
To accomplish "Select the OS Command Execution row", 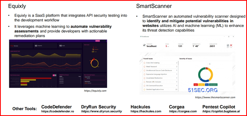I will [160, 86].
